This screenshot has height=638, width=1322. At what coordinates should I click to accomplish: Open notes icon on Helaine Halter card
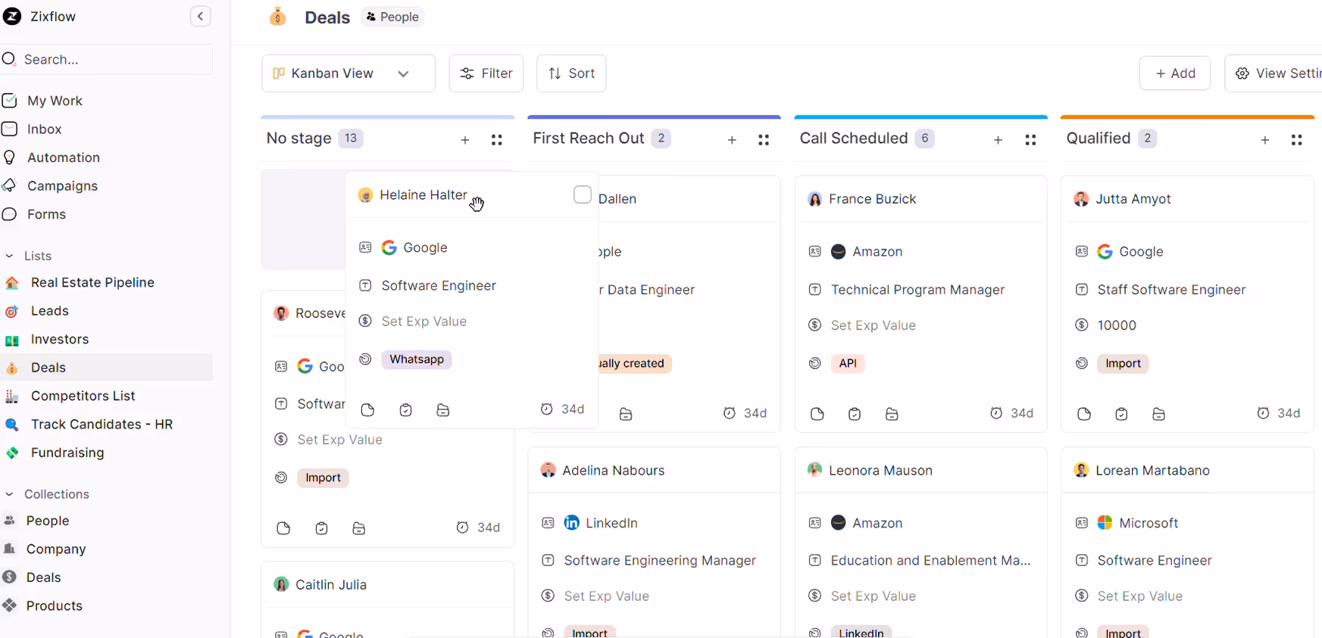(x=368, y=410)
